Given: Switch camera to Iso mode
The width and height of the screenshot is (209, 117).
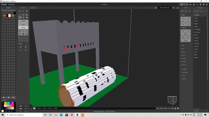Looking at the screenshot, I should click(169, 108).
